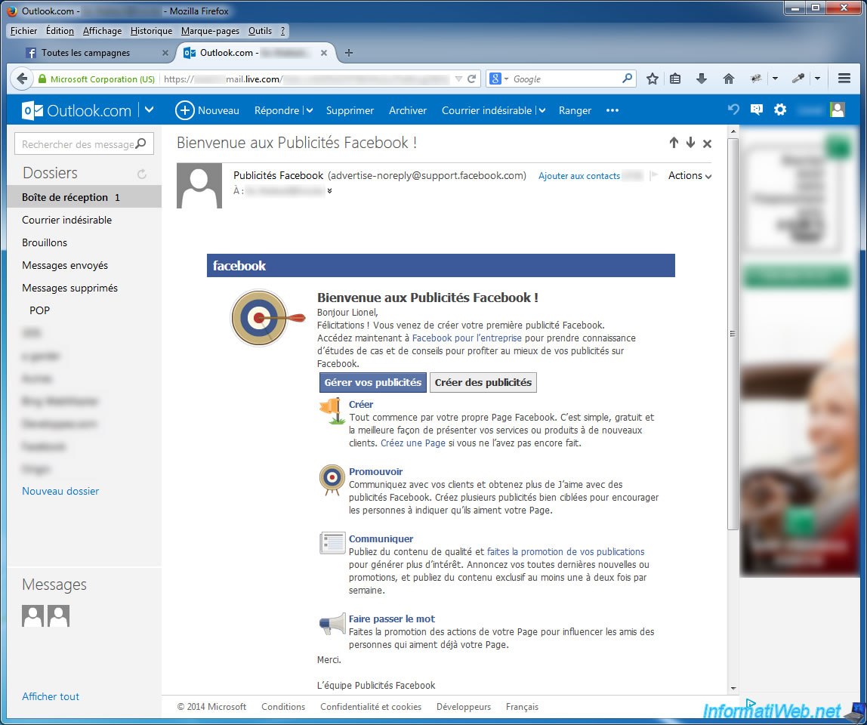This screenshot has height=725, width=867.
Task: Close the Toutes les campagnes tab
Action: (165, 53)
